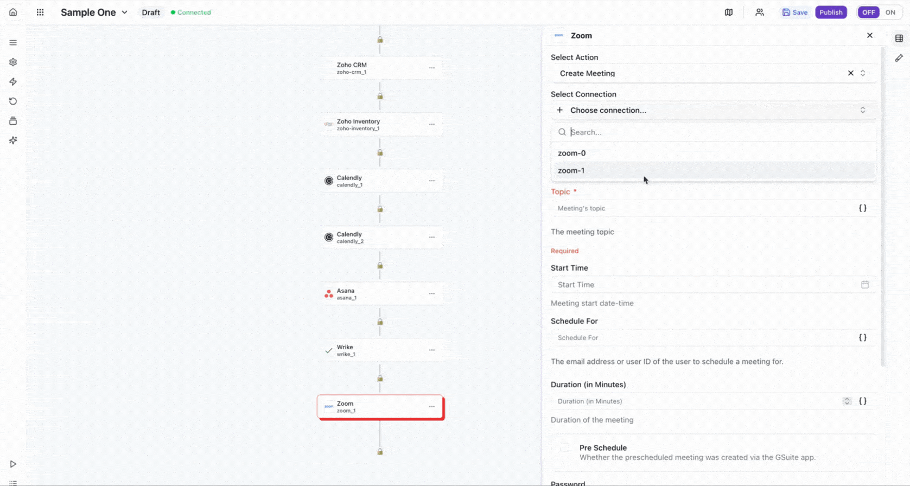Click the home icon in top left
The image size is (910, 486).
[x=13, y=12]
